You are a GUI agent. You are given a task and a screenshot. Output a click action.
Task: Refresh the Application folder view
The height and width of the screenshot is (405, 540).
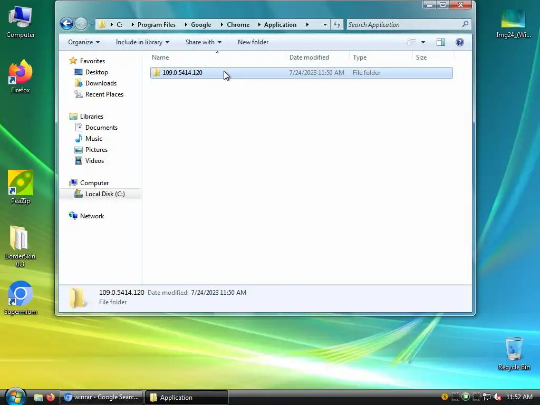[337, 24]
